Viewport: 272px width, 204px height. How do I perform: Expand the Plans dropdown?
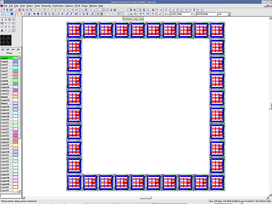pyautogui.click(x=20, y=53)
